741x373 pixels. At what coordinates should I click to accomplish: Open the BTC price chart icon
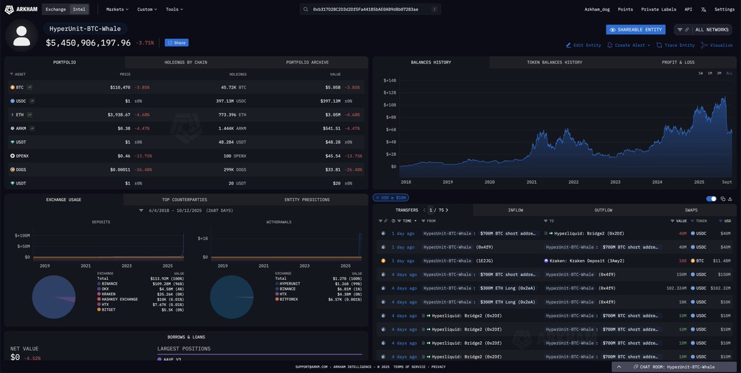(29, 88)
